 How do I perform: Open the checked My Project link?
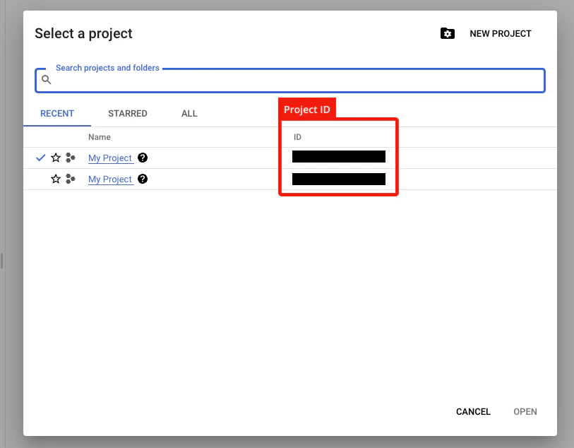click(x=110, y=158)
